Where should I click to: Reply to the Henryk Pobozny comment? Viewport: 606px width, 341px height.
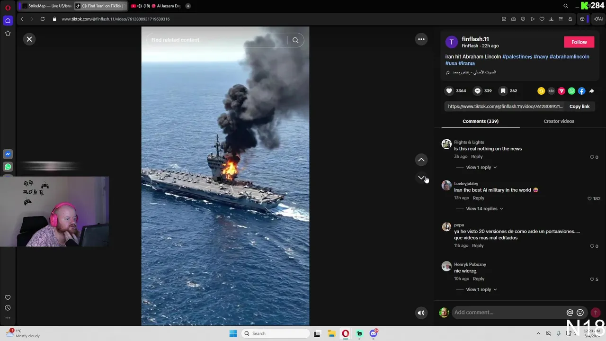tap(479, 279)
